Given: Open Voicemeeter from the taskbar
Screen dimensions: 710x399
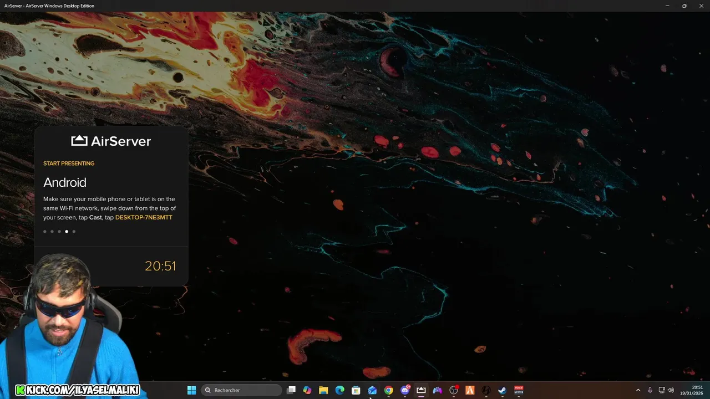Looking at the screenshot, I should point(519,390).
